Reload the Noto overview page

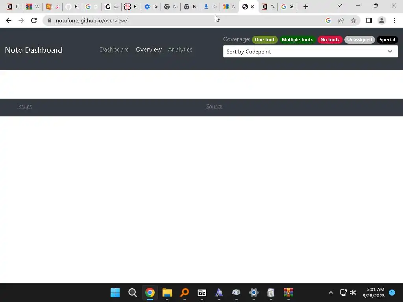click(x=34, y=20)
